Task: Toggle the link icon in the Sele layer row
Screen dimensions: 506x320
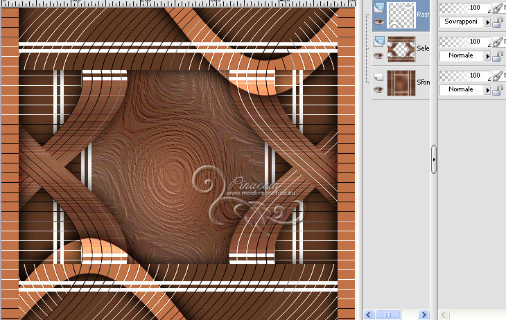Action: [498, 42]
